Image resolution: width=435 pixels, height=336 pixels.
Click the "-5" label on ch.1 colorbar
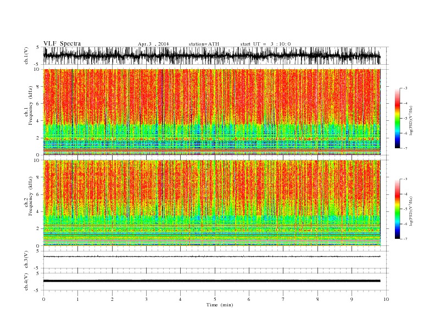coord(405,118)
